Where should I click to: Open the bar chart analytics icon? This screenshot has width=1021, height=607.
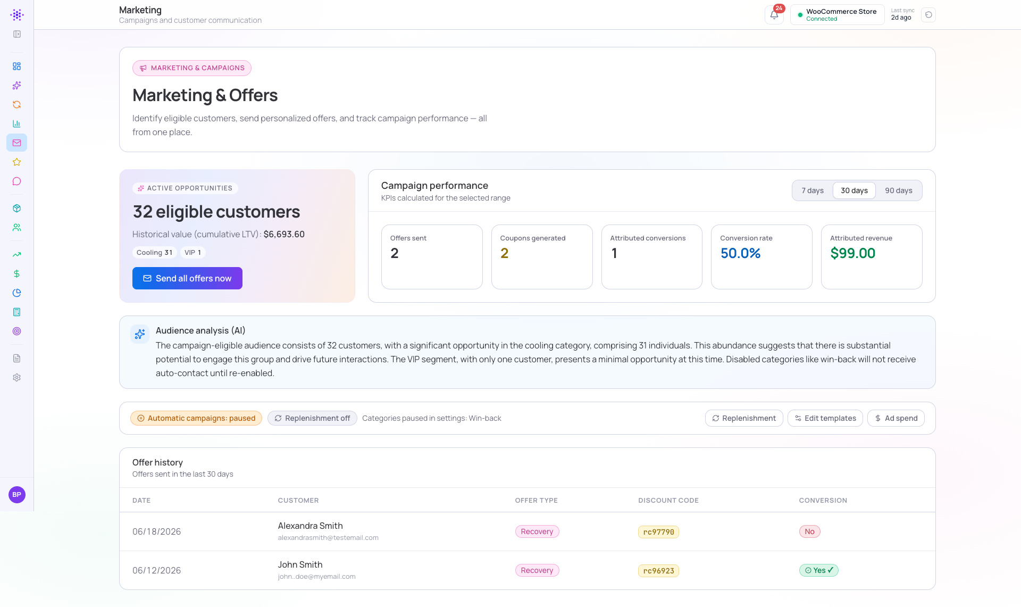[17, 124]
